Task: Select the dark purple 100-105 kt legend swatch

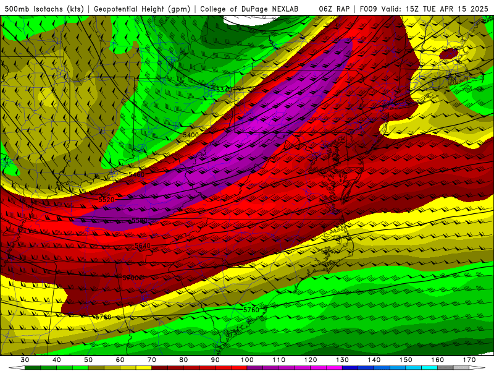Action: 255,368
